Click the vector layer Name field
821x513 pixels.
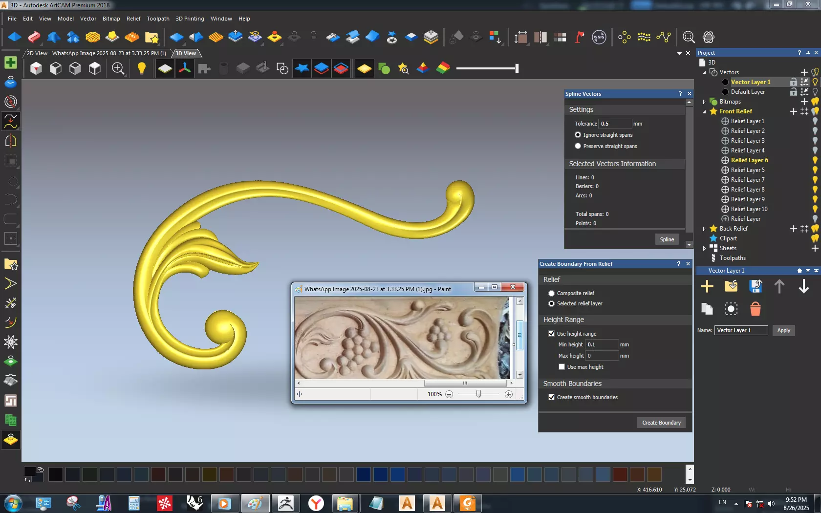(x=741, y=330)
